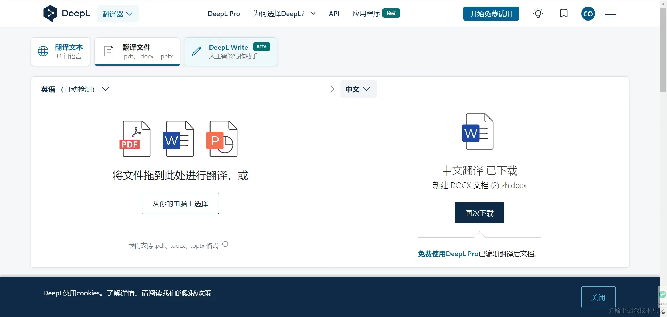Open the target language 中文 selector
667x317 pixels.
pyautogui.click(x=358, y=89)
